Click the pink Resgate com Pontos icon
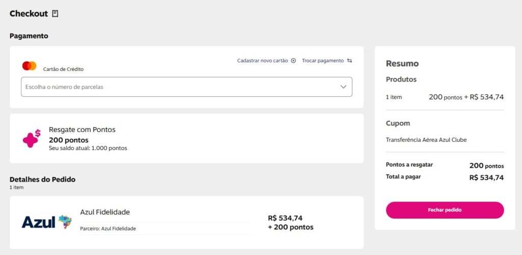This screenshot has height=255, width=522. (31, 138)
